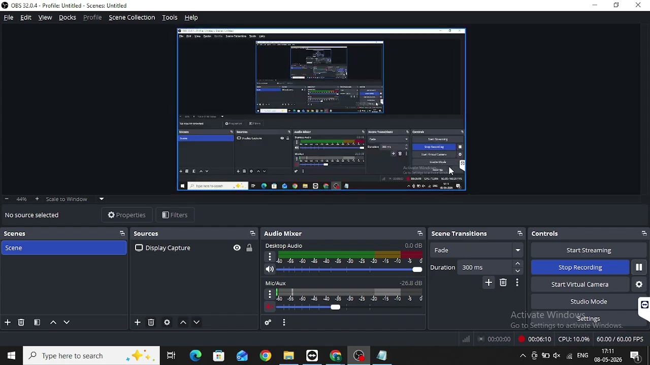Undock the Scenes panel
Screen dimensions: 650x365
pos(122,234)
